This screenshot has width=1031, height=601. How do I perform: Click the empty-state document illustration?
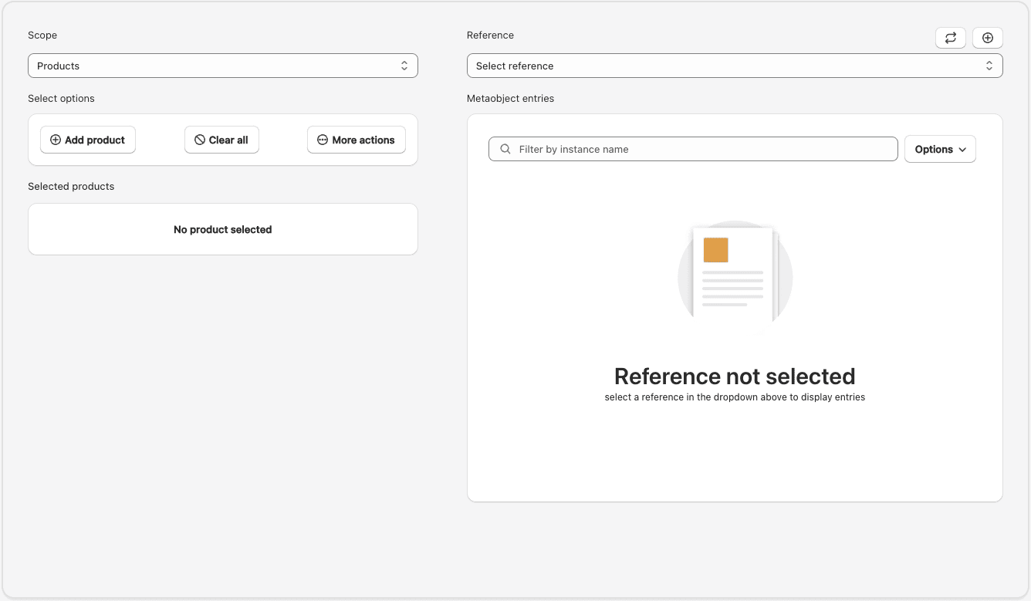[x=735, y=278]
